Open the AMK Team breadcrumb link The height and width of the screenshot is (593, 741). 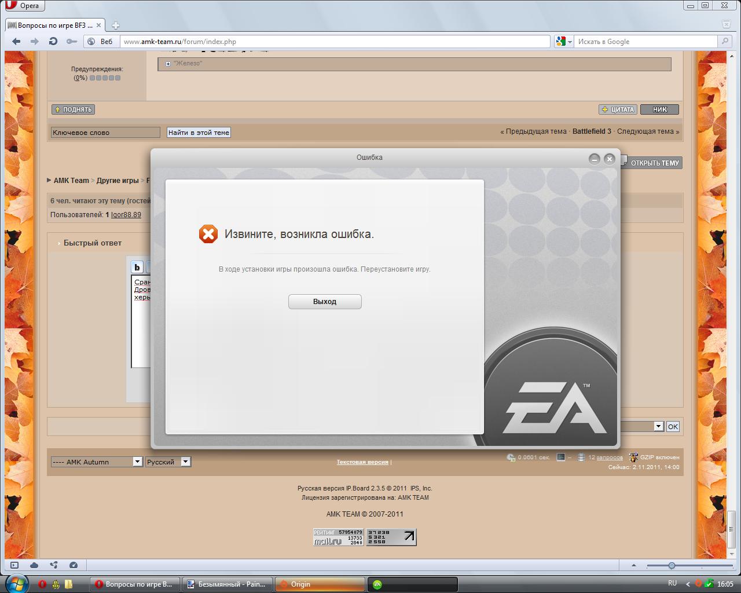(x=71, y=181)
